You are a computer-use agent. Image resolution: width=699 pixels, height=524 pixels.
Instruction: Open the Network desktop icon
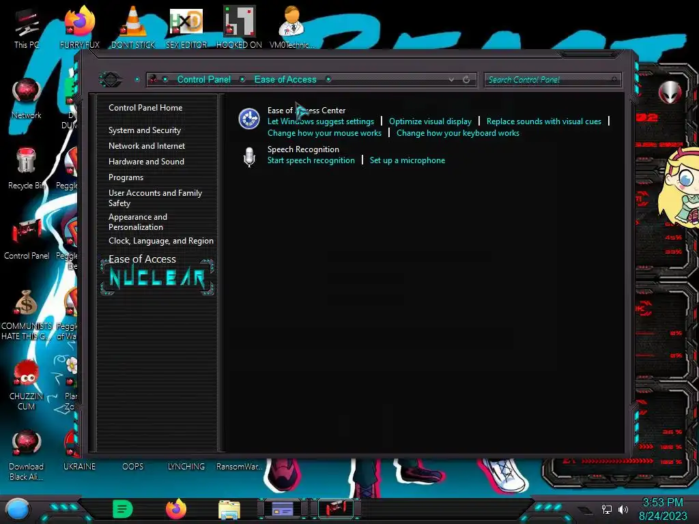27,99
